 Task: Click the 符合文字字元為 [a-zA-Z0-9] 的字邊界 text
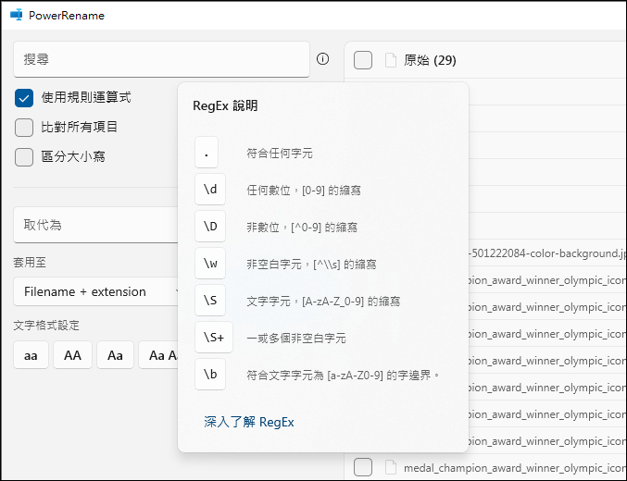343,376
